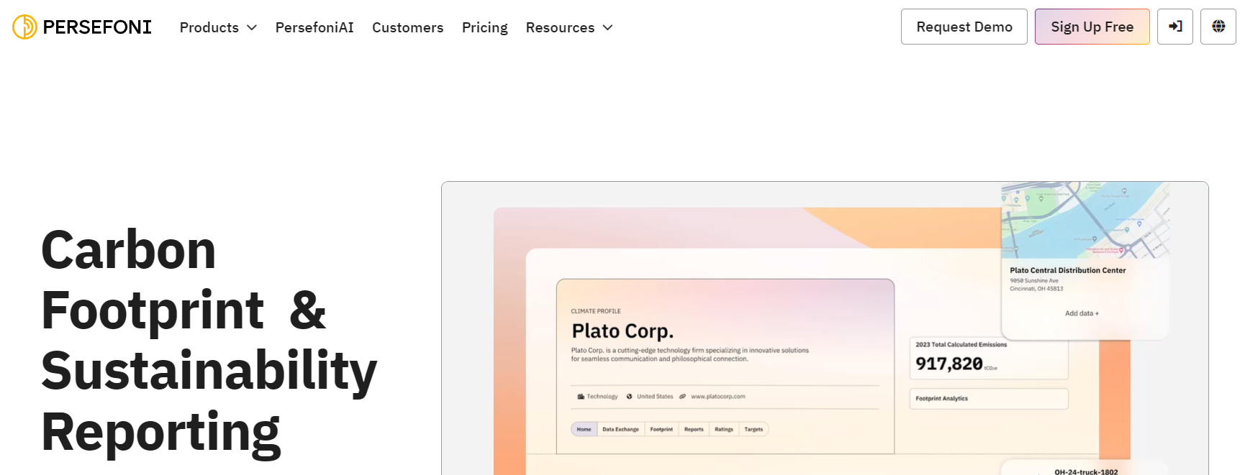The image size is (1250, 475).
Task: Open the language globe icon
Action: point(1218,27)
